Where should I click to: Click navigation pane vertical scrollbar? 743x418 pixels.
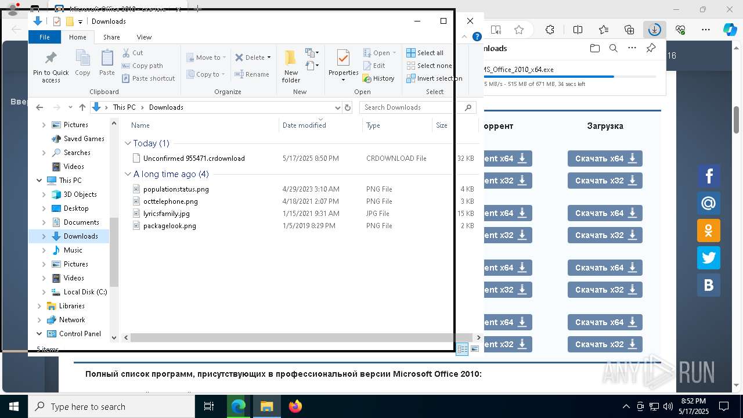point(114,252)
